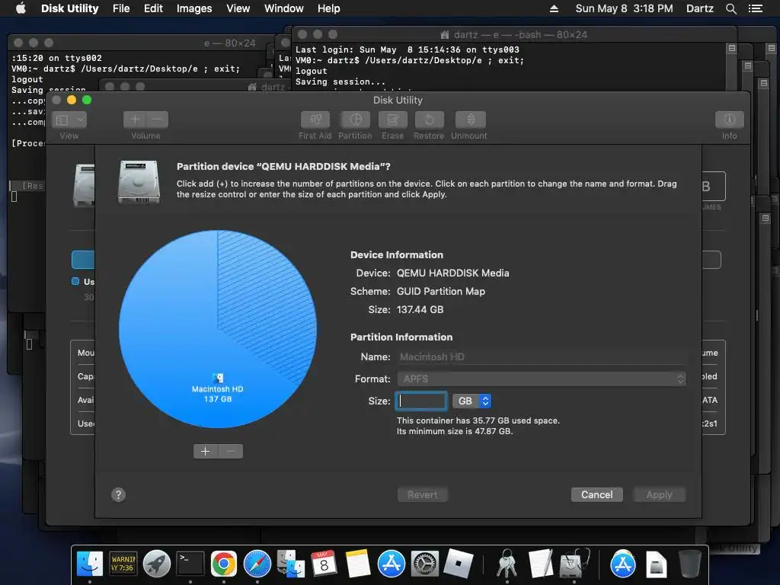Viewport: 780px width, 585px height.
Task: Click the eject icon in menu bar
Action: coord(555,8)
